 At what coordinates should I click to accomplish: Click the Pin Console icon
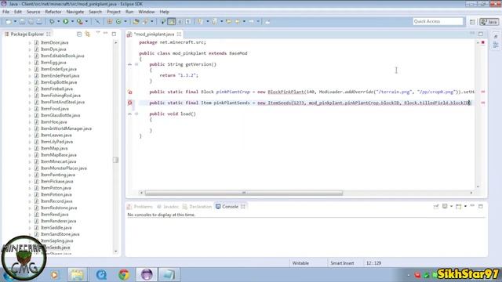click(x=436, y=207)
